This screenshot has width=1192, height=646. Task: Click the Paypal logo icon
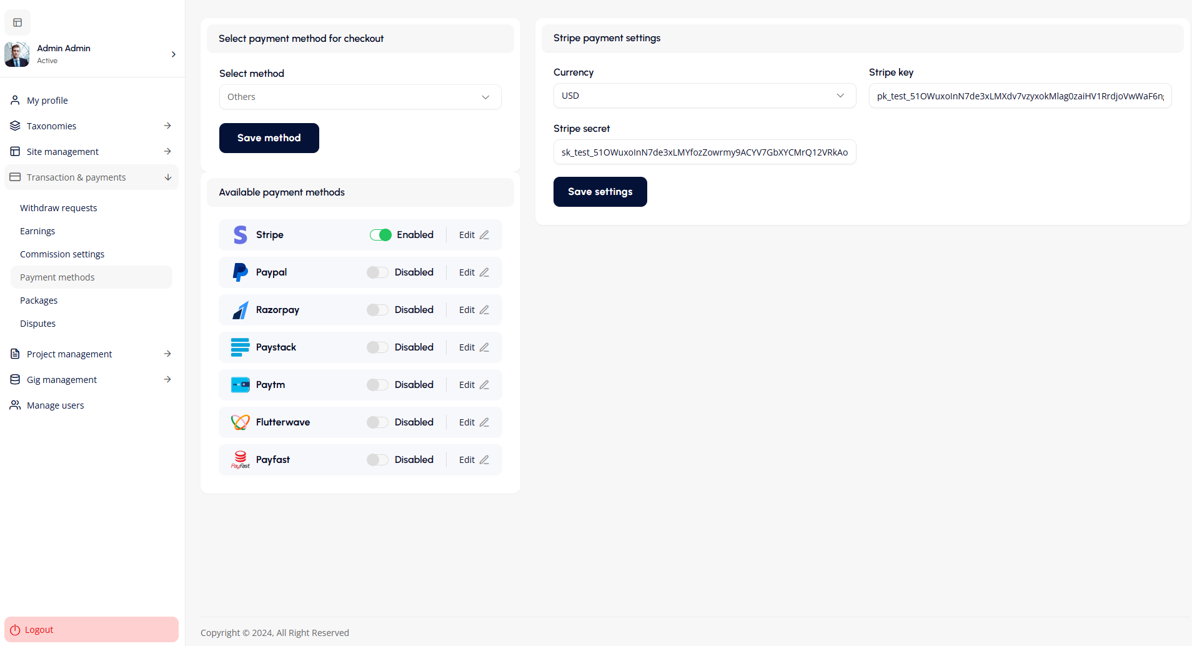(240, 272)
